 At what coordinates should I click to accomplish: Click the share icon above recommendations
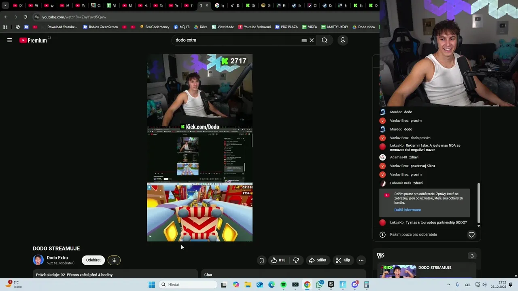(x=472, y=255)
